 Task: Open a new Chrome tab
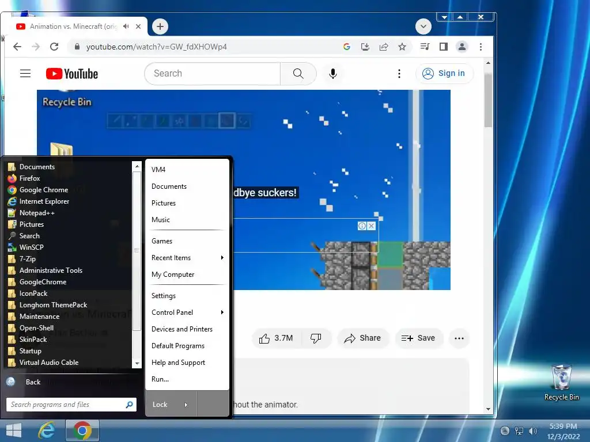click(160, 26)
